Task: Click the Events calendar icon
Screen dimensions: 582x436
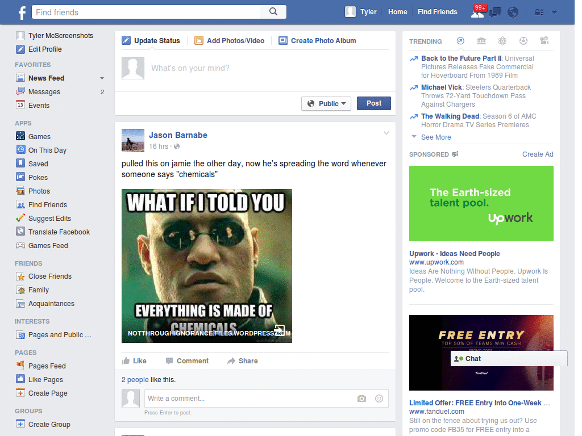Action: [20, 105]
